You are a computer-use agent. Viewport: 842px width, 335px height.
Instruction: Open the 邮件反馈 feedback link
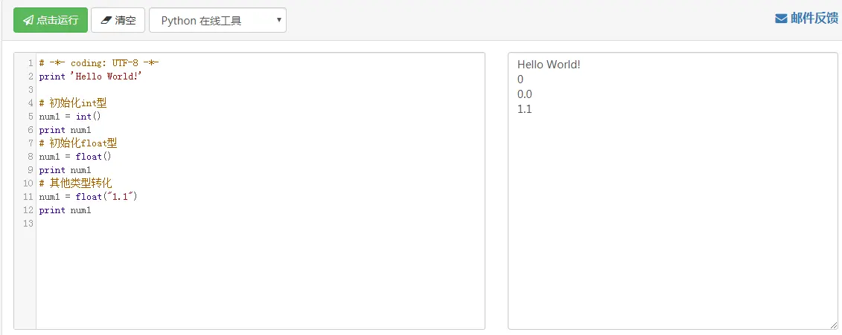806,19
